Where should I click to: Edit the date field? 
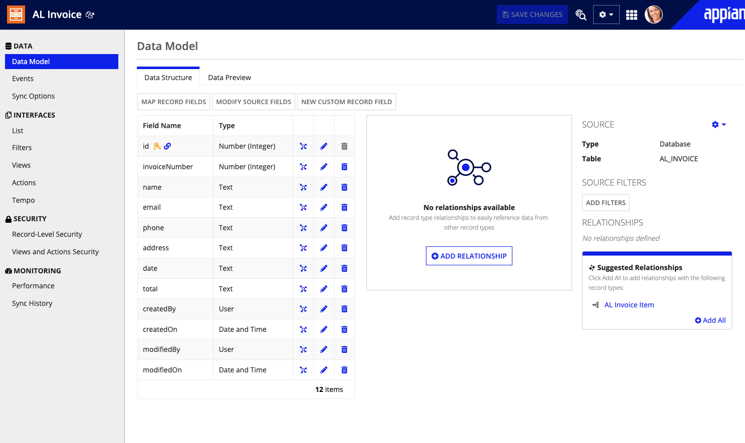point(324,268)
